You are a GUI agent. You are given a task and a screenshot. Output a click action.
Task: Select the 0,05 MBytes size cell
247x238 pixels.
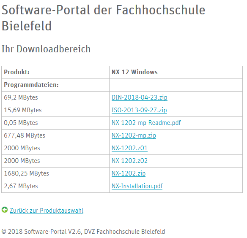[55, 123]
